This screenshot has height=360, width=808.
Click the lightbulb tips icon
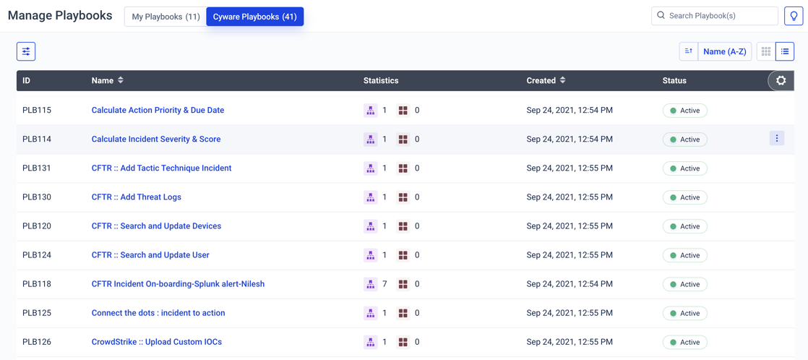click(x=794, y=16)
